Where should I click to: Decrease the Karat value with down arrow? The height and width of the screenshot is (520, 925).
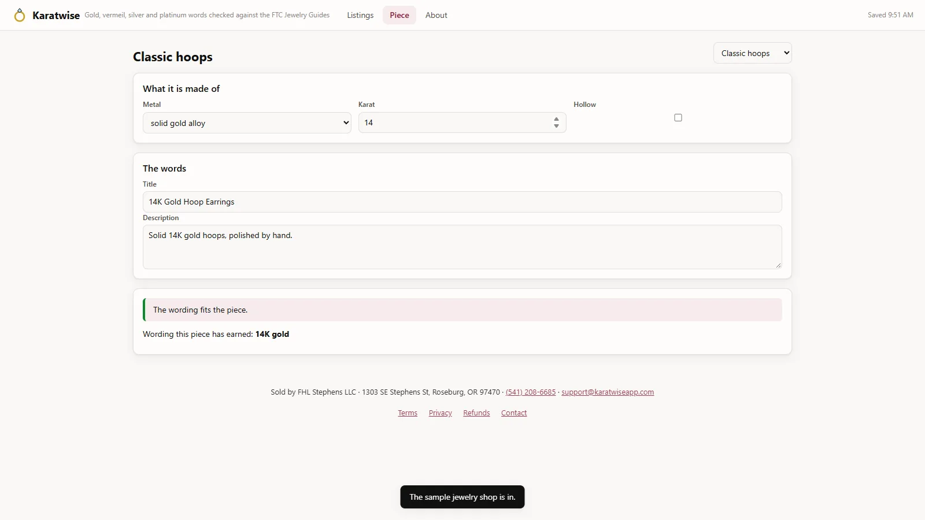(x=556, y=126)
